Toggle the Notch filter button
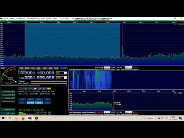 39,103
